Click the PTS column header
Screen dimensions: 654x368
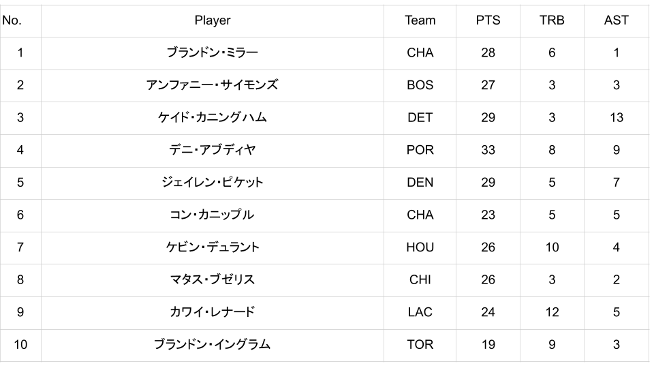[x=488, y=20]
